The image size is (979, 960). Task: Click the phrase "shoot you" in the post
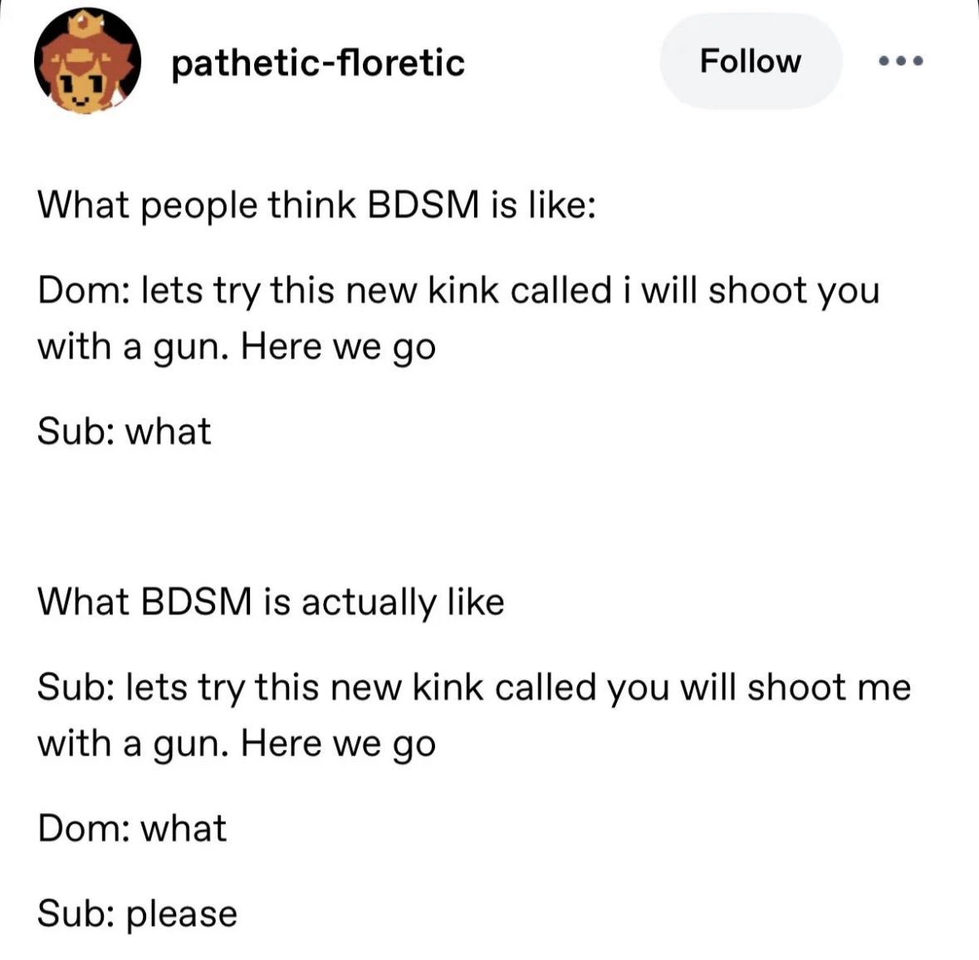(x=793, y=291)
